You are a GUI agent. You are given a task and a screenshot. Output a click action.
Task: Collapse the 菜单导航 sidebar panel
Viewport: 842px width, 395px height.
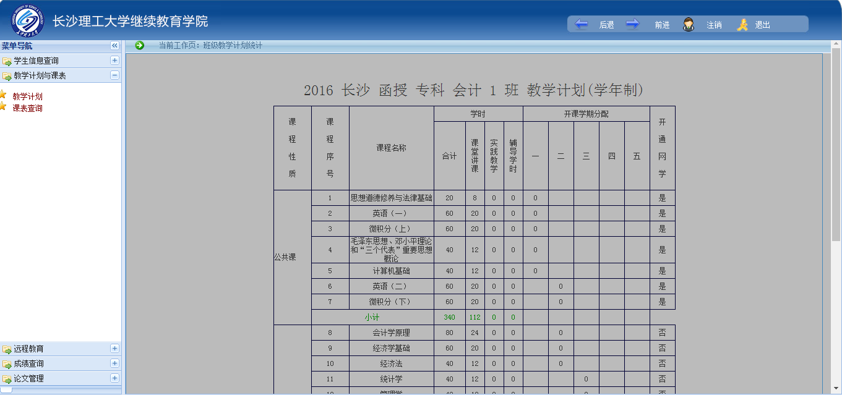click(x=114, y=46)
